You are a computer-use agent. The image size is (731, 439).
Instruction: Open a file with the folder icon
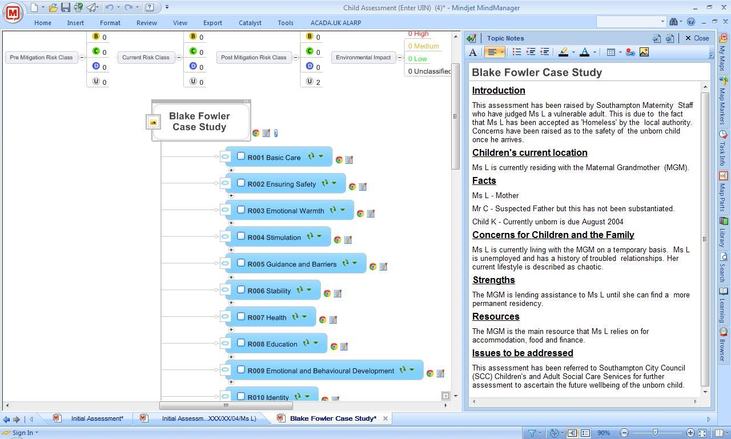pos(53,7)
